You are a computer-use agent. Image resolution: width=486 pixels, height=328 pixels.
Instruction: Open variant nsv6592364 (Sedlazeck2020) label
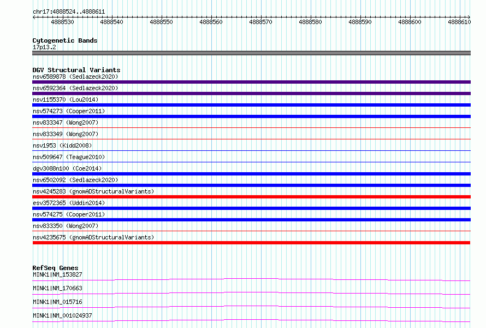75,88
